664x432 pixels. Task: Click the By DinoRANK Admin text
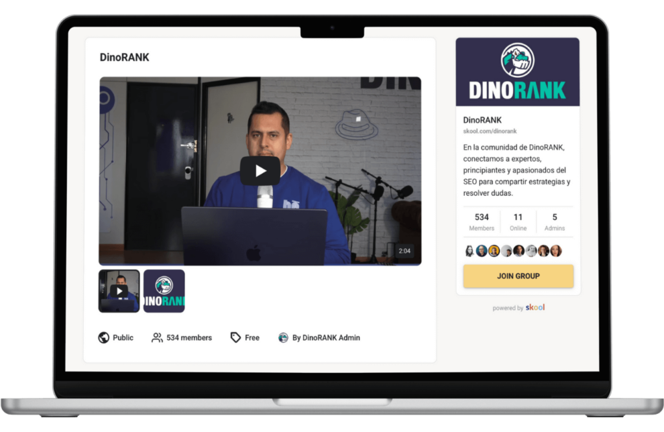click(x=326, y=337)
